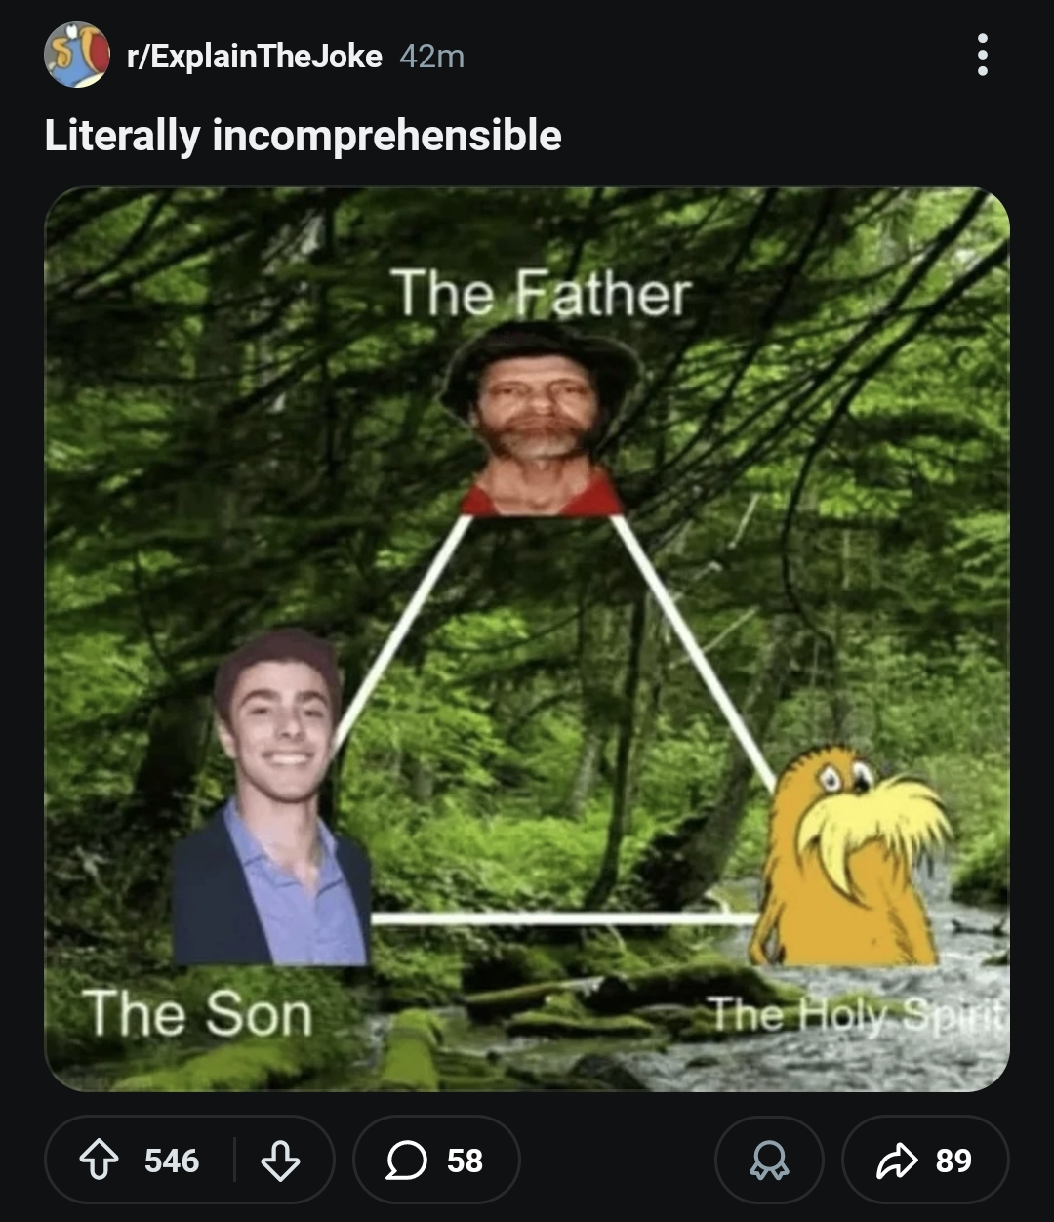Click the 58 comments count
The image size is (1054, 1222).
[x=466, y=1161]
